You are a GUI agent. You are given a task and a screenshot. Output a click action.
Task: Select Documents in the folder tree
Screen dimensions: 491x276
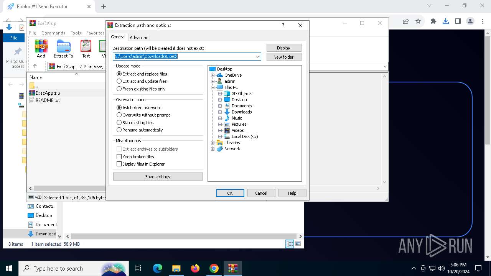click(242, 106)
